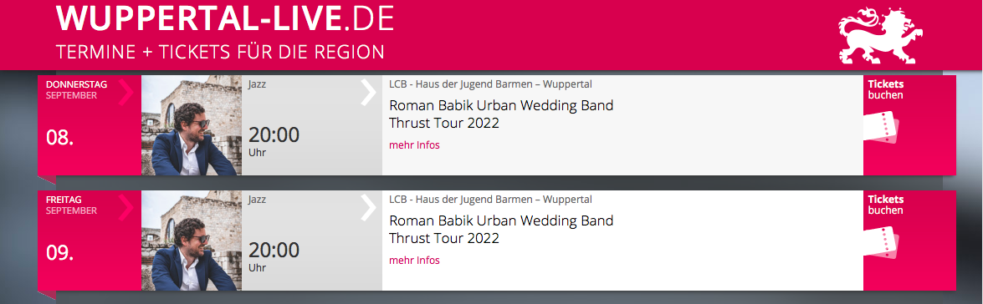Expand the Donnerstag date chevron arrow
Screen dimensions: 983x304
pyautogui.click(x=125, y=92)
